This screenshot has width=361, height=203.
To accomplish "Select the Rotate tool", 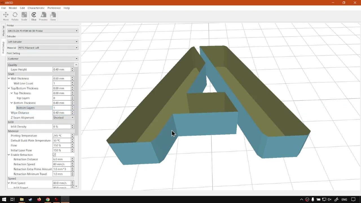I will click(15, 16).
